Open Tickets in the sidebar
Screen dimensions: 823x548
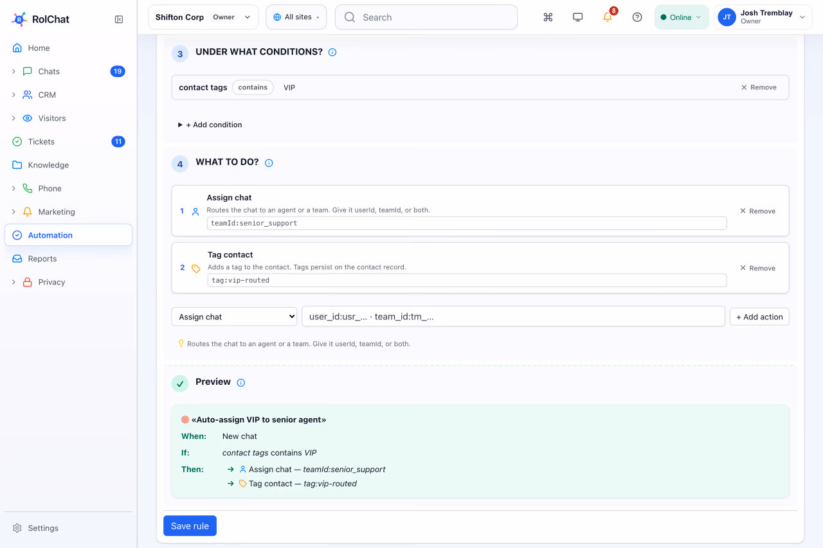(x=68, y=142)
